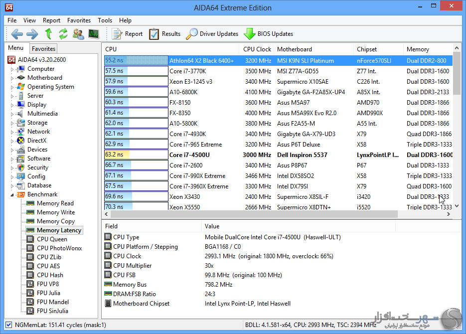
Task: Select CPU Queen benchmark item
Action: [x=52, y=239]
